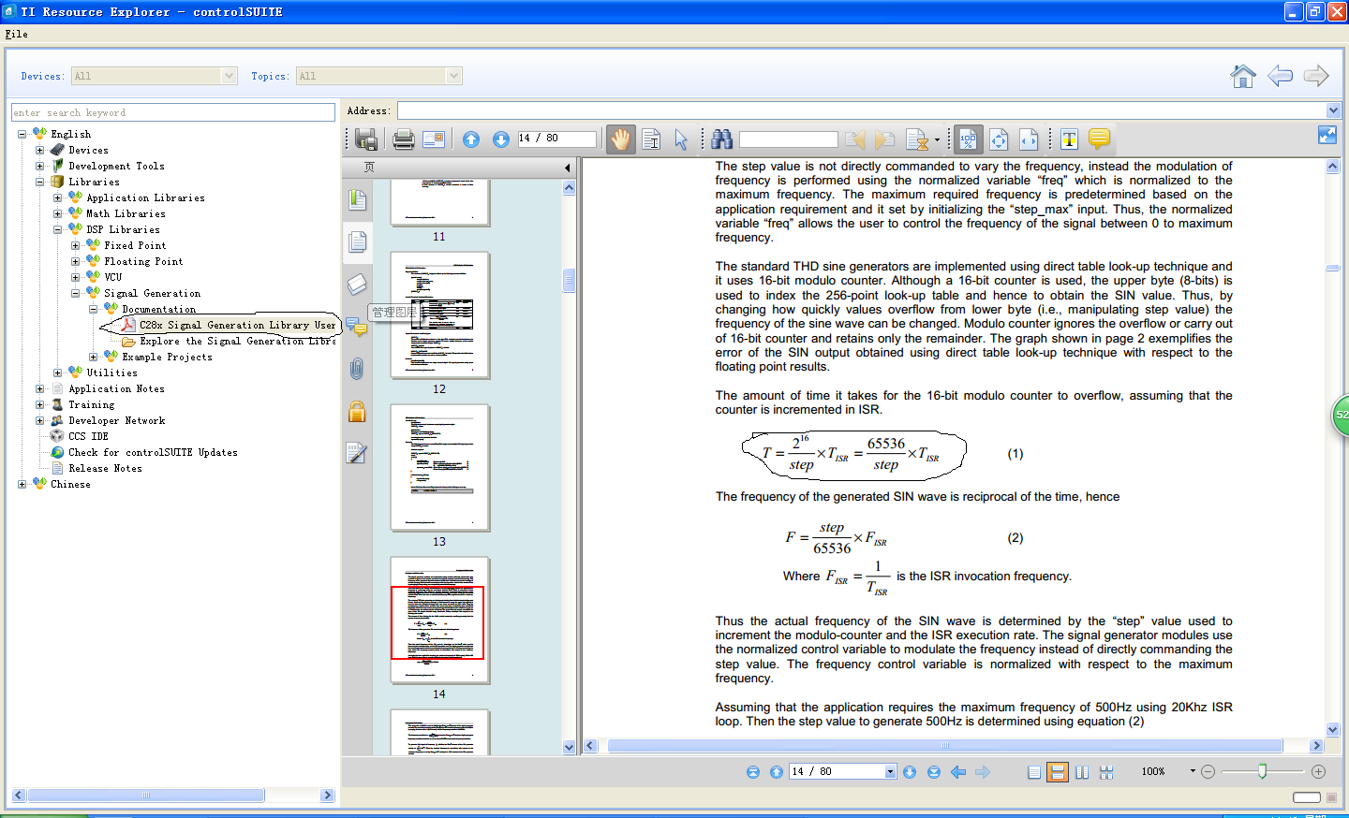This screenshot has height=818, width=1349.
Task: Jump to first page in bottom bar
Action: (753, 772)
